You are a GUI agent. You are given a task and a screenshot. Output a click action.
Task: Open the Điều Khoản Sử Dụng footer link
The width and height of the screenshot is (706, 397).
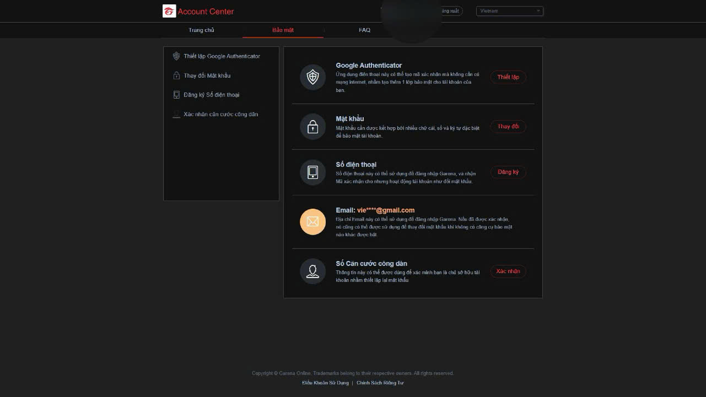coord(325,383)
